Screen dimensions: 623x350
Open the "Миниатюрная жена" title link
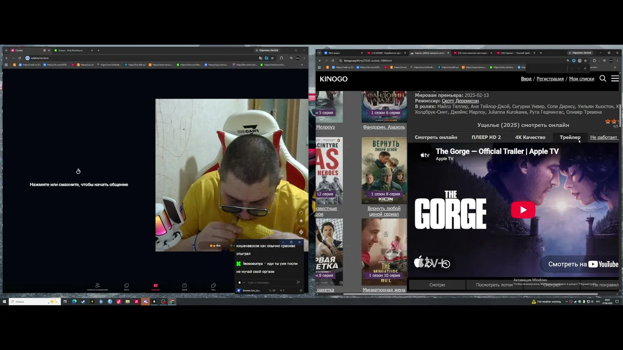pyautogui.click(x=384, y=290)
